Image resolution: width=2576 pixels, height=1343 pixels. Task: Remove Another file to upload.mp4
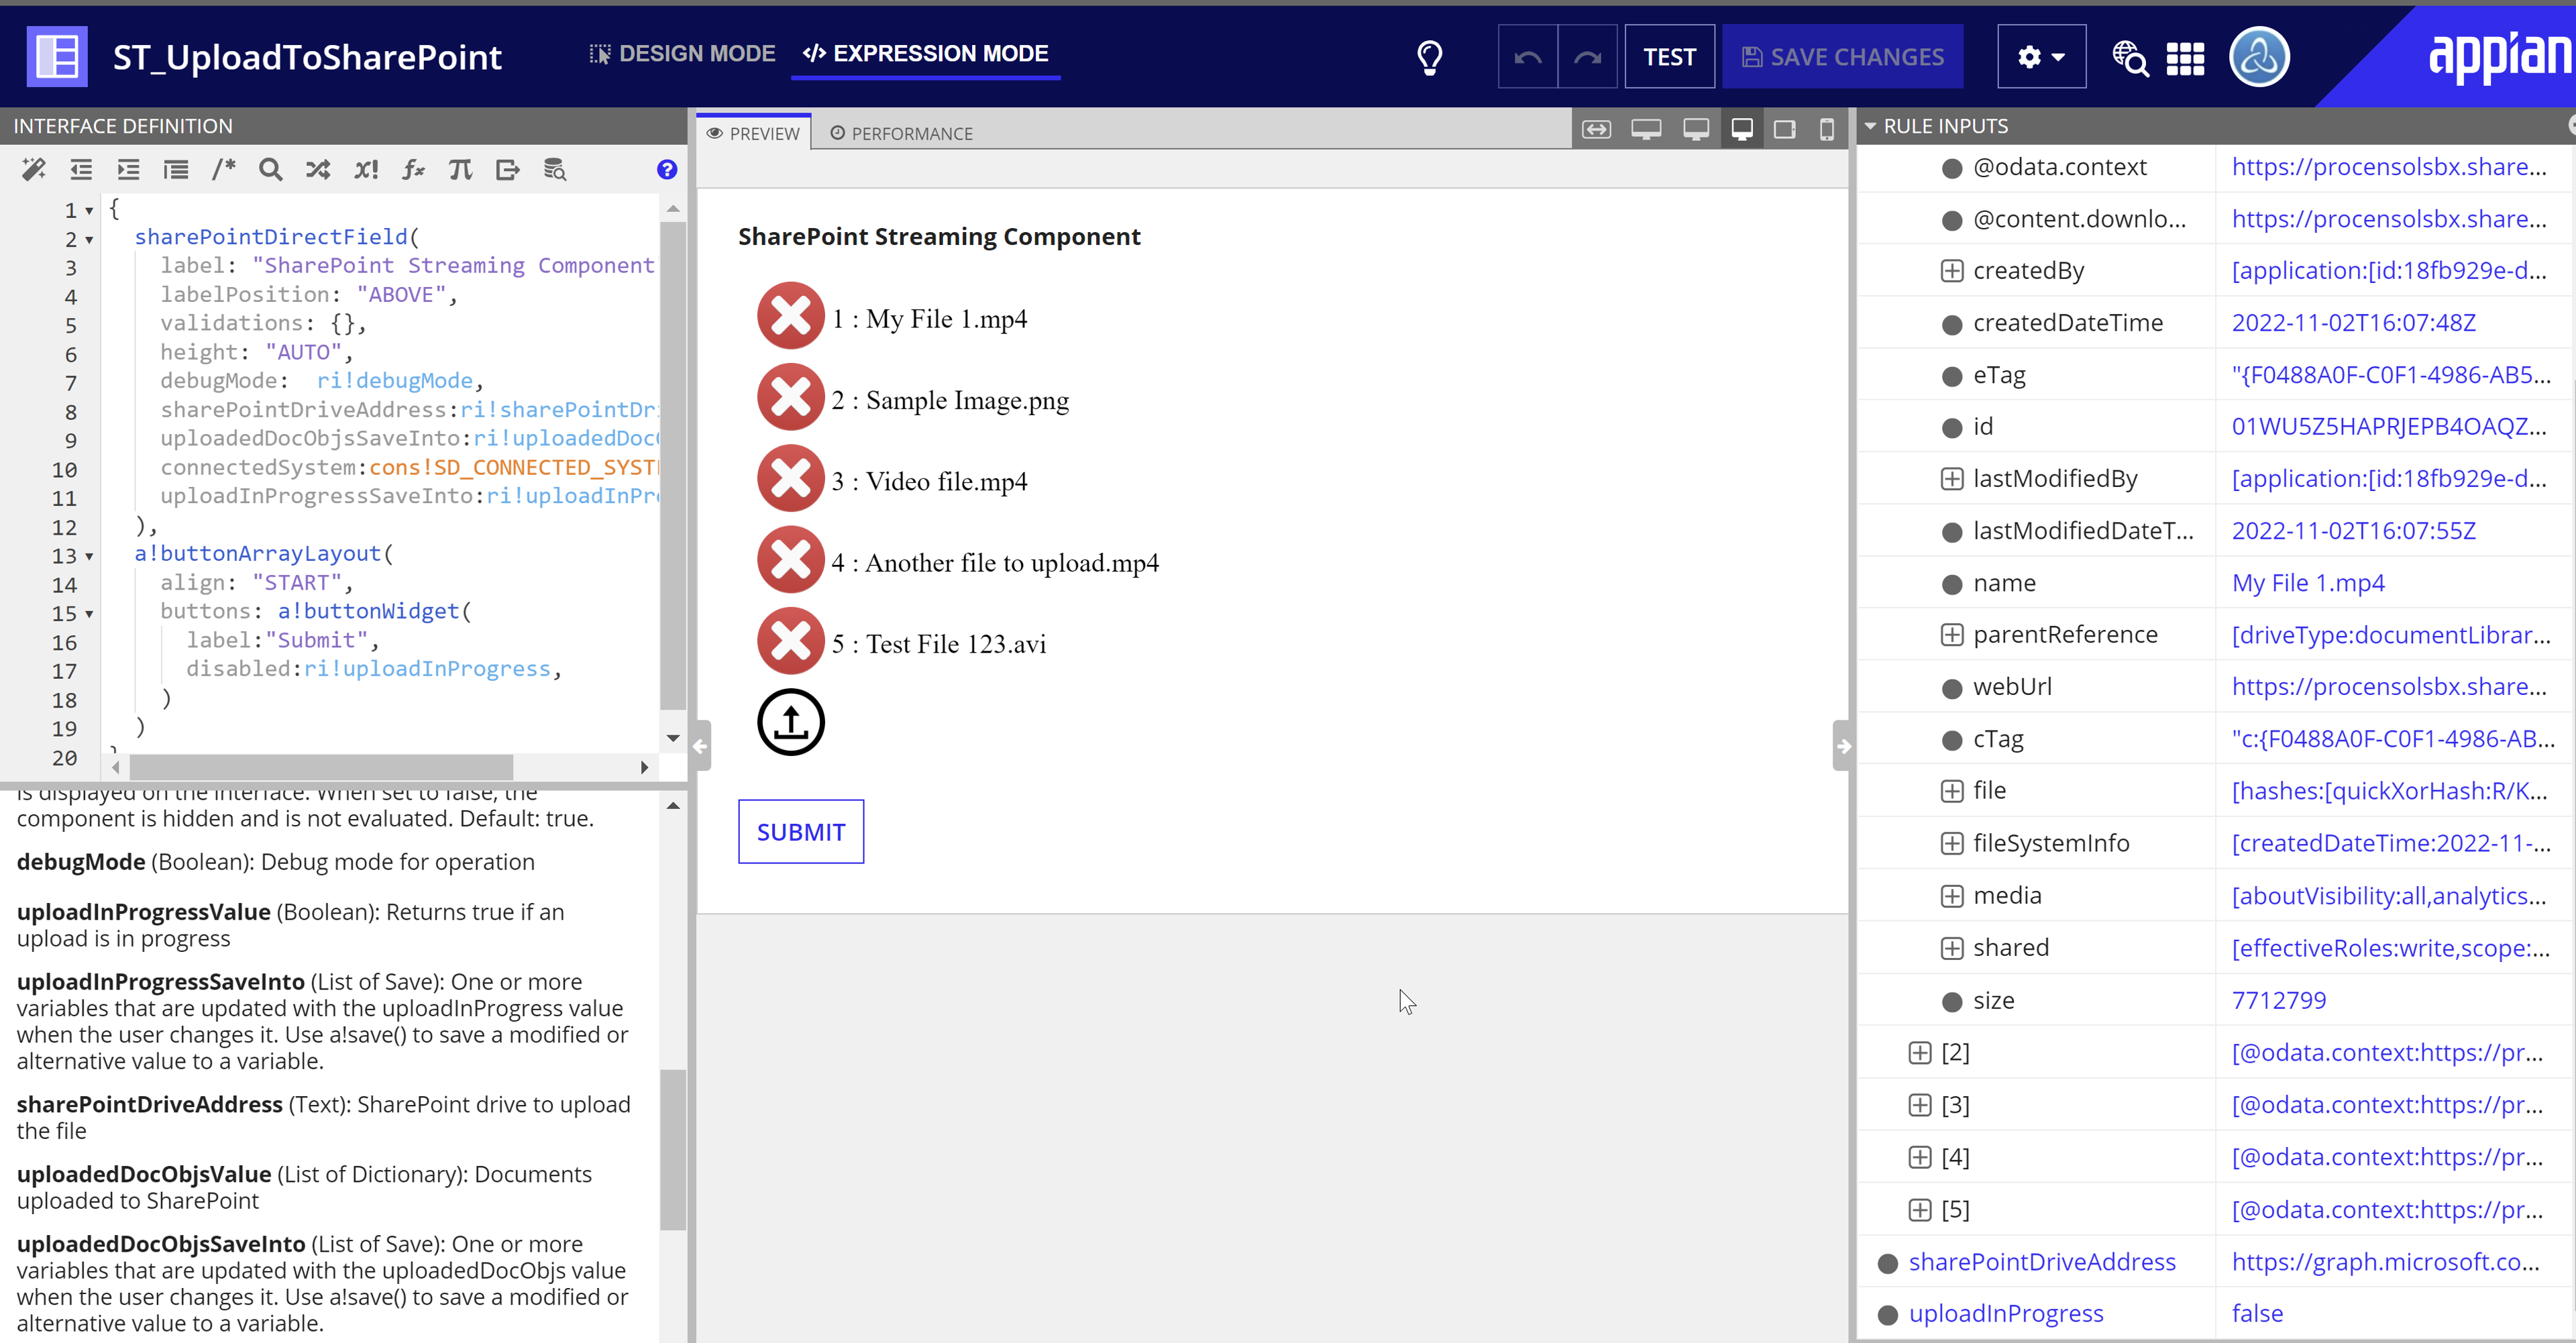pos(790,560)
